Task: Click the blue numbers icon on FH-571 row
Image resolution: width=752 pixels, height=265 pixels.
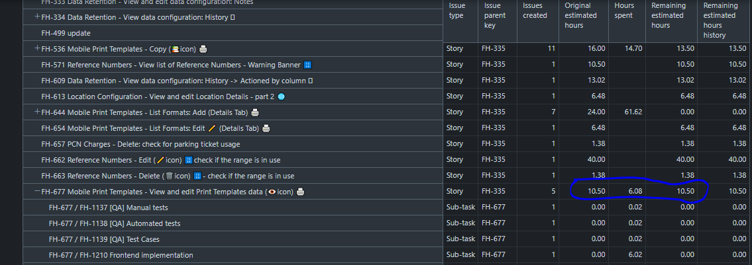Action: pyautogui.click(x=307, y=65)
